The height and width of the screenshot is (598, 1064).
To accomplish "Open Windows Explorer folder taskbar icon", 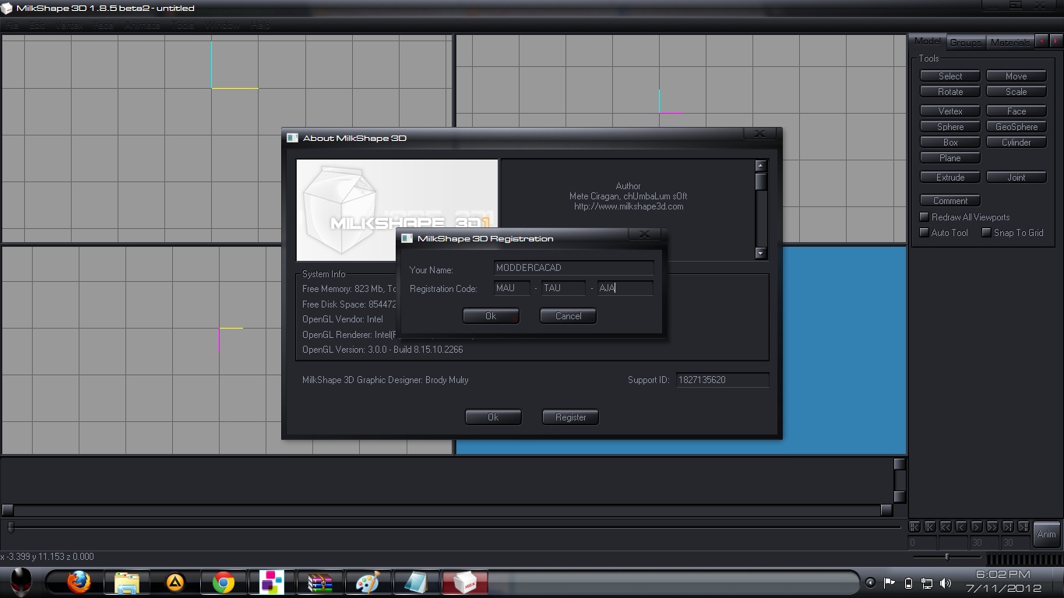I will [x=127, y=582].
